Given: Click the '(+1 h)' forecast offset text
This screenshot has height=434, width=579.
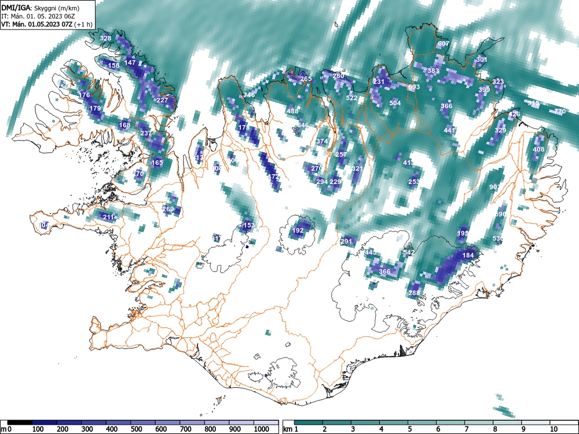Looking at the screenshot, I should [x=83, y=24].
